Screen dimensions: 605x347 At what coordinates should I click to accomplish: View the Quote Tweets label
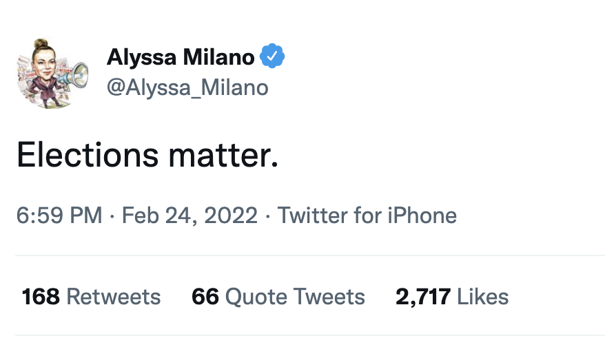click(295, 297)
